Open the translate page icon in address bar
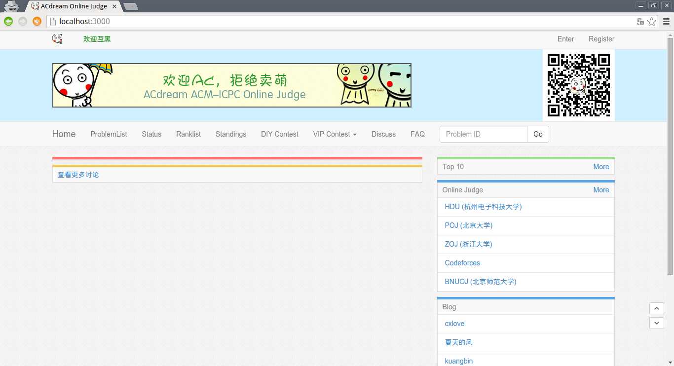Image resolution: width=674 pixels, height=366 pixels. [640, 22]
